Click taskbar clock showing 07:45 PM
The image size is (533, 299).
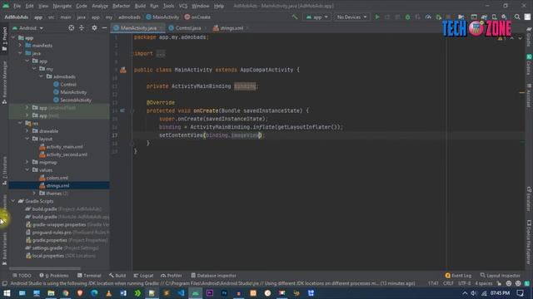coord(500,293)
